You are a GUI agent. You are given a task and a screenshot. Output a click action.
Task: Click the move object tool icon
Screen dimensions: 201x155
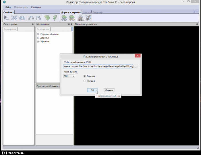[x=14, y=18]
